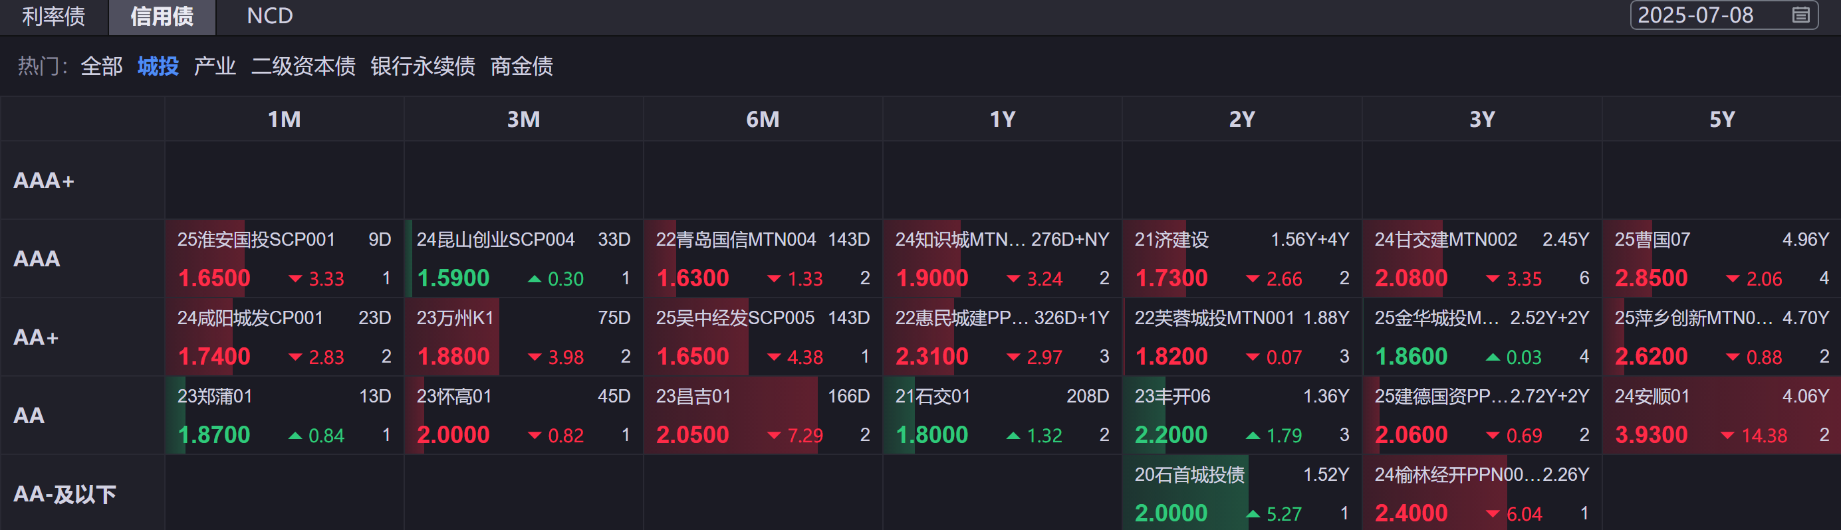This screenshot has height=530, width=1841.
Task: Click the 城投 filter
Action: click(x=158, y=66)
